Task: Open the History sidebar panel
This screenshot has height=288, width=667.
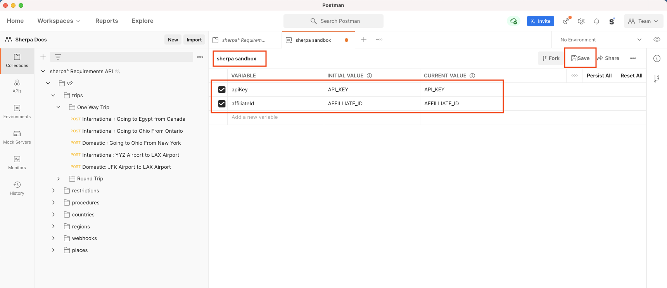Action: [x=17, y=189]
